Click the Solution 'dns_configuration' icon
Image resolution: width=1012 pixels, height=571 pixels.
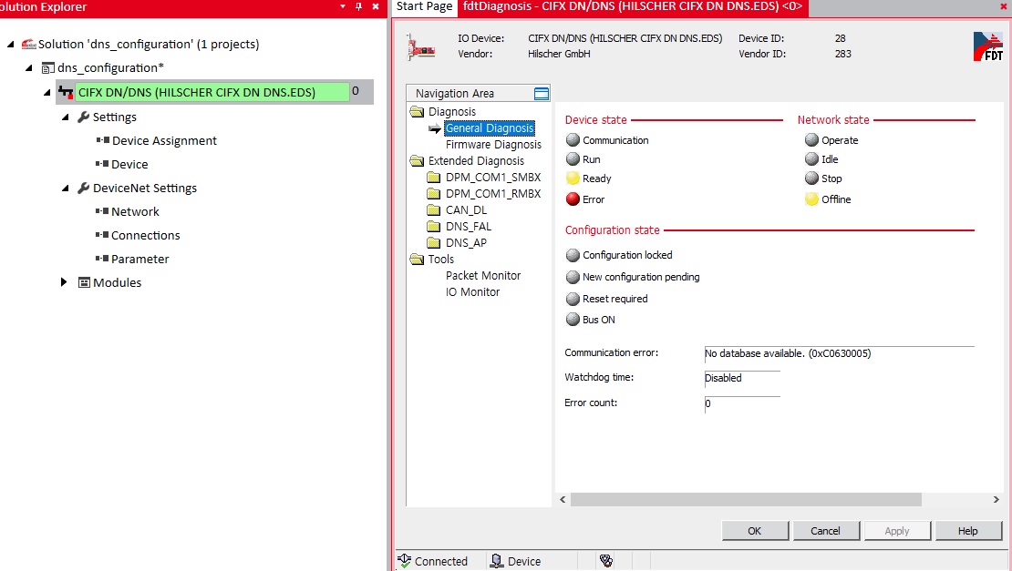[28, 44]
